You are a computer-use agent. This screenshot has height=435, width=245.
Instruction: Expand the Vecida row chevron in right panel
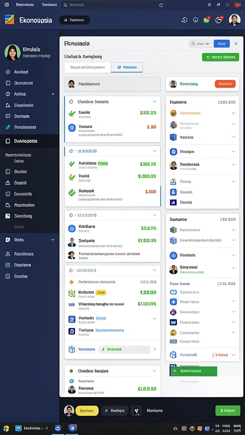pyautogui.click(x=234, y=137)
